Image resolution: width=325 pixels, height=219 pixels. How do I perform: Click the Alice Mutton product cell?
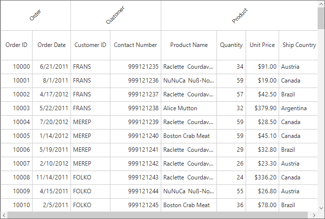pos(189,108)
